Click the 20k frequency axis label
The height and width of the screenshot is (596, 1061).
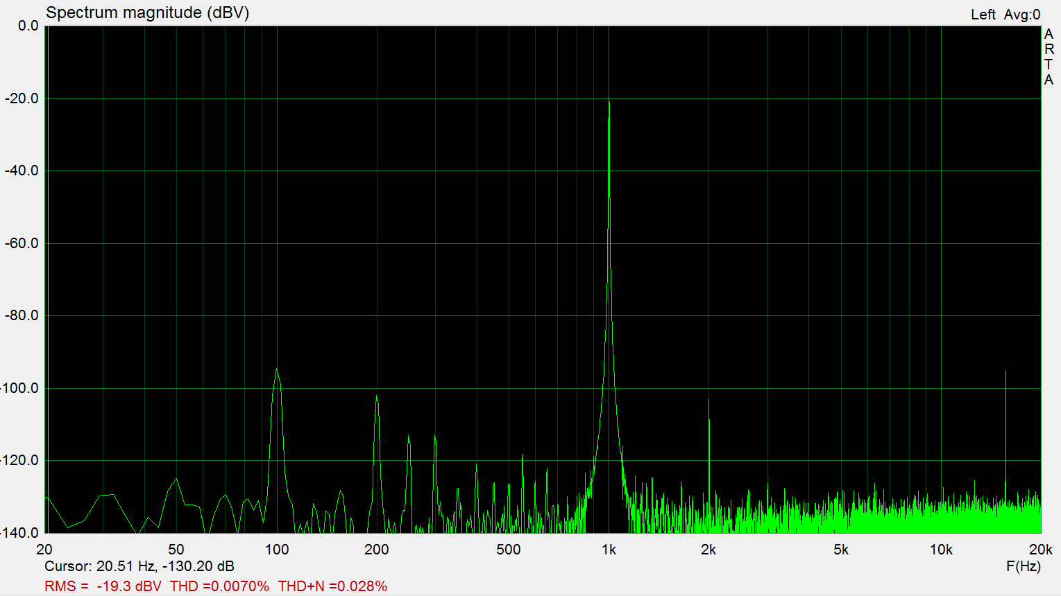1041,550
